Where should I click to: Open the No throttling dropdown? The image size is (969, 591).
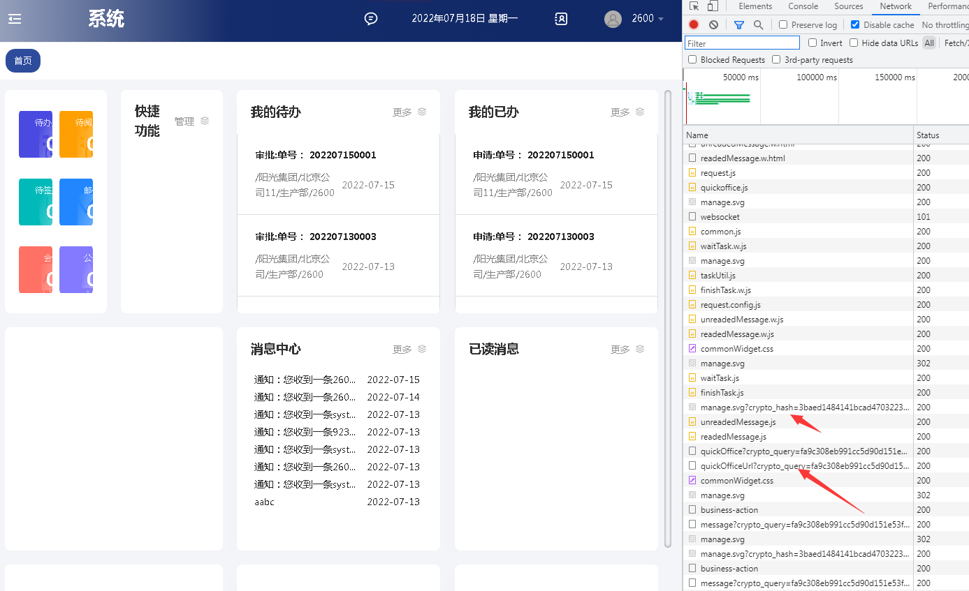point(945,24)
